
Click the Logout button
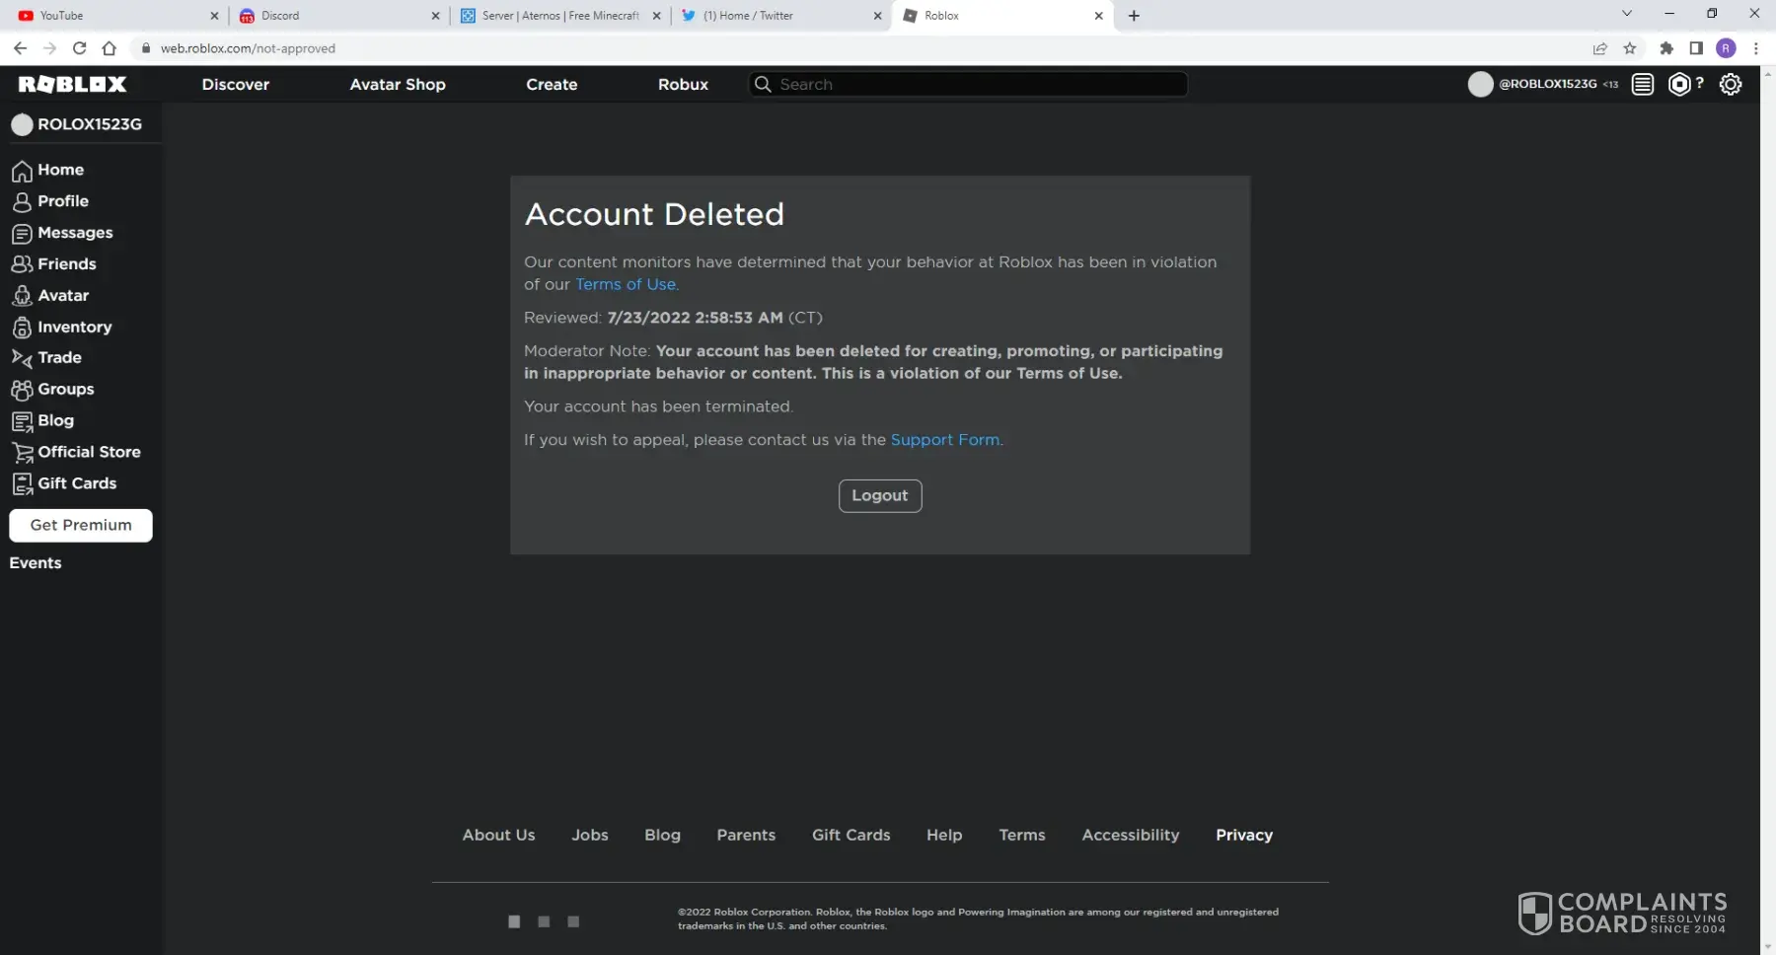(x=879, y=496)
